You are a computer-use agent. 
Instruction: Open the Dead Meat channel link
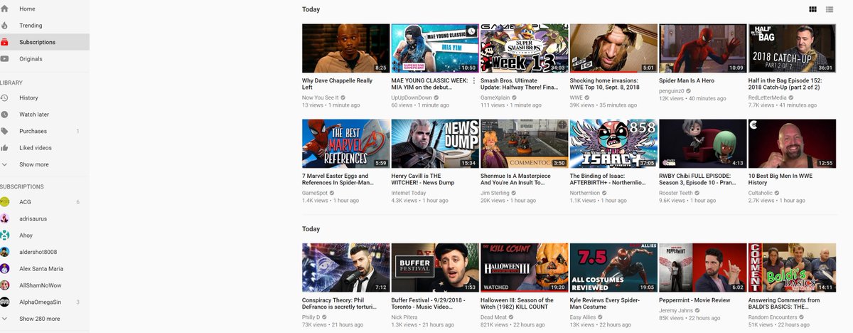493,316
